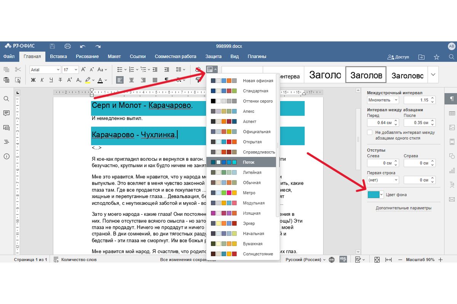Click the Print icon in title bar

[x=68, y=46]
